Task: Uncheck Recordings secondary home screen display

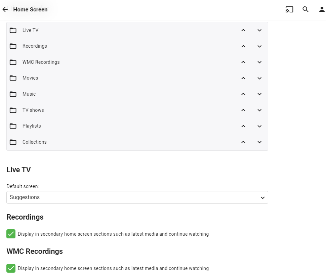Action: tap(11, 234)
